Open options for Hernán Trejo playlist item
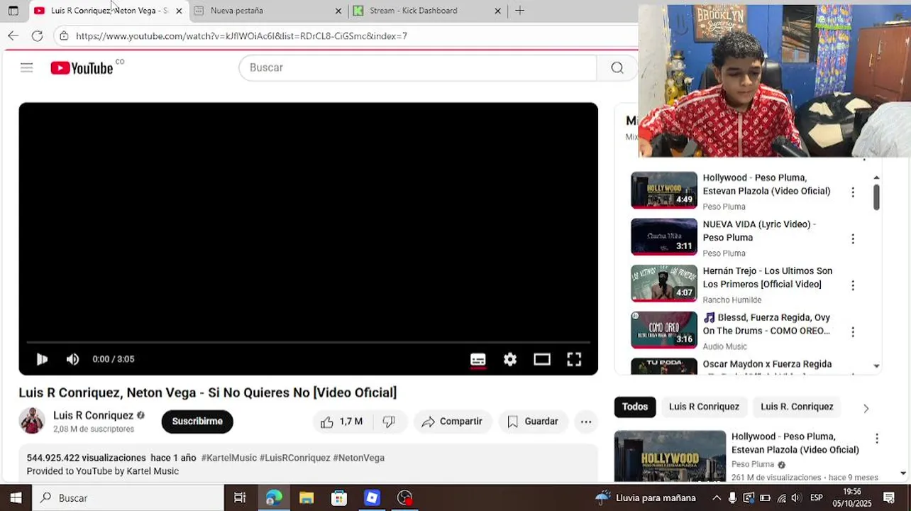911x511 pixels. (x=853, y=285)
